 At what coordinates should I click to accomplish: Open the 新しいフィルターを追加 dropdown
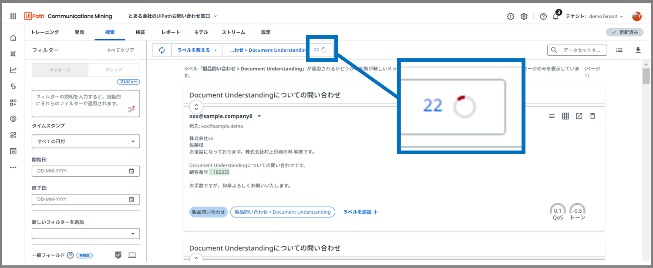[86, 234]
